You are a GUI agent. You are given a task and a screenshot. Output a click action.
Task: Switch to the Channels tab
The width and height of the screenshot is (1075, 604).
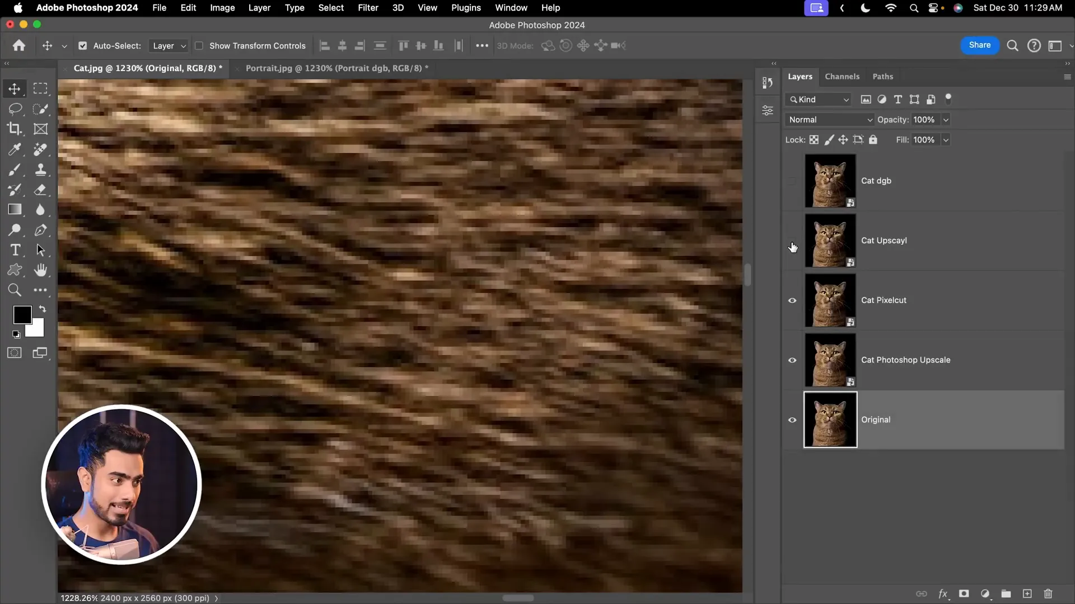coord(842,77)
